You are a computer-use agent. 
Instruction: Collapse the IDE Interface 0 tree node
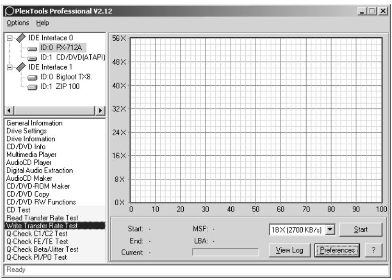pos(10,38)
